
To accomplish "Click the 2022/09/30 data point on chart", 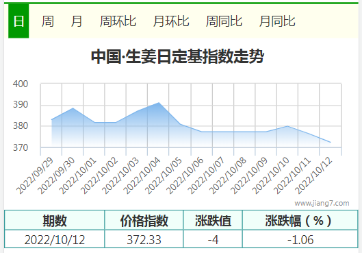I will tap(73, 108).
